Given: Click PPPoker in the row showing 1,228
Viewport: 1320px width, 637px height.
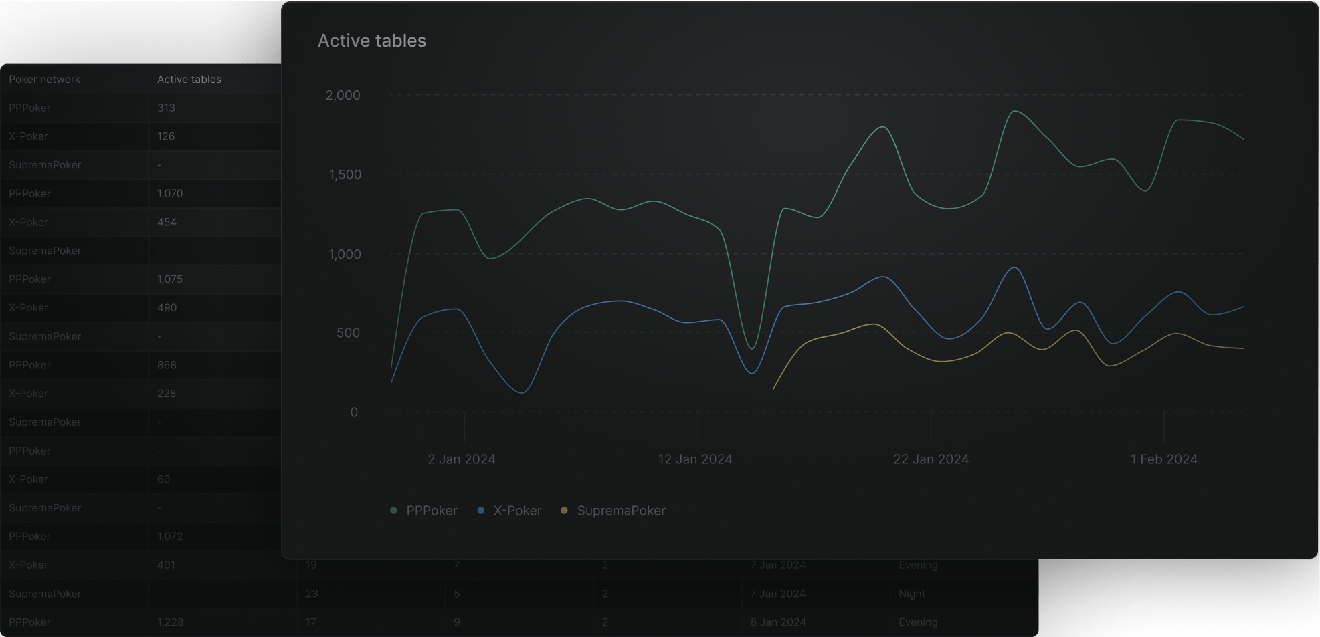Looking at the screenshot, I should click(x=29, y=622).
